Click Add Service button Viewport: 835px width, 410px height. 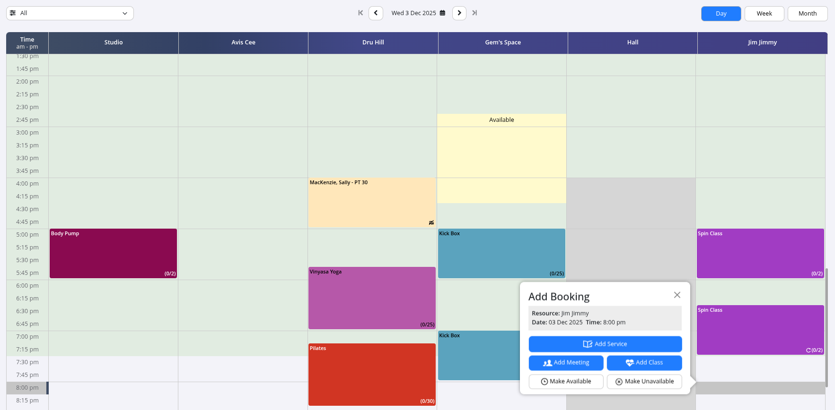tap(605, 344)
